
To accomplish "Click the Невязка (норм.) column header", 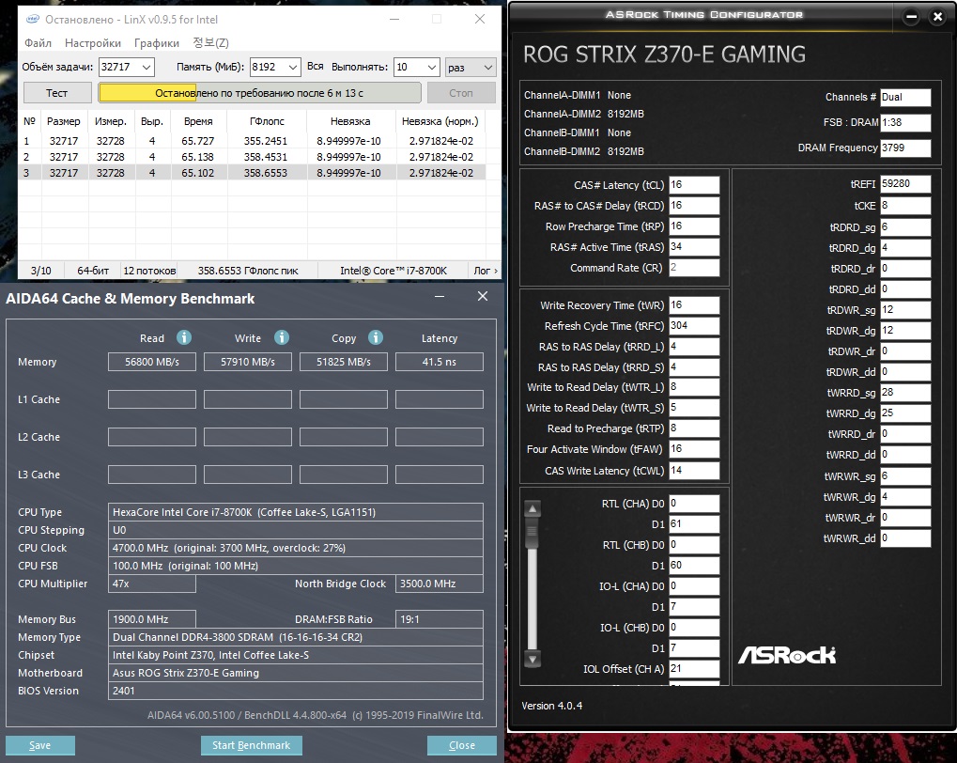I will coord(440,121).
